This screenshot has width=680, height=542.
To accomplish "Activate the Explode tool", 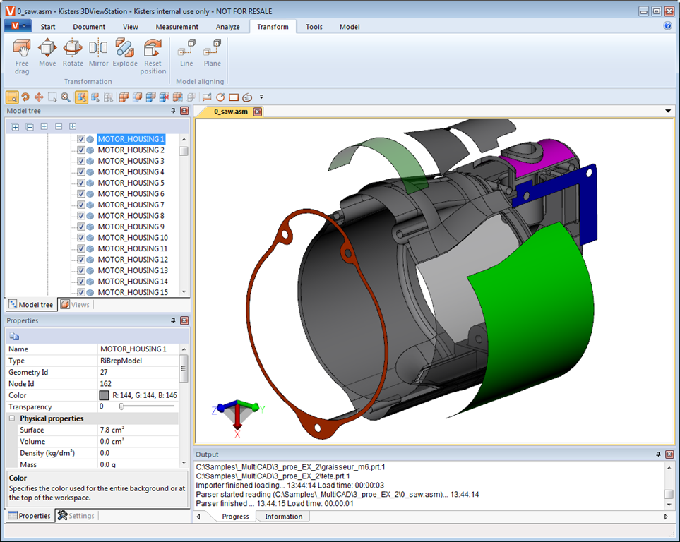I will (x=125, y=54).
